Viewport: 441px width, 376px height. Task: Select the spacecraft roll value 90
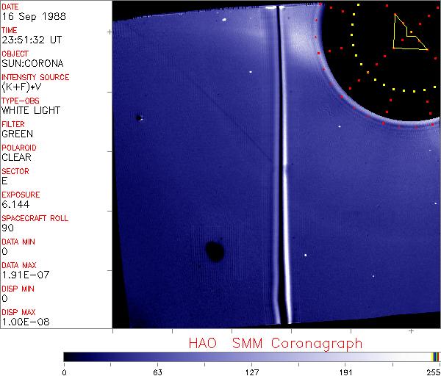7,228
